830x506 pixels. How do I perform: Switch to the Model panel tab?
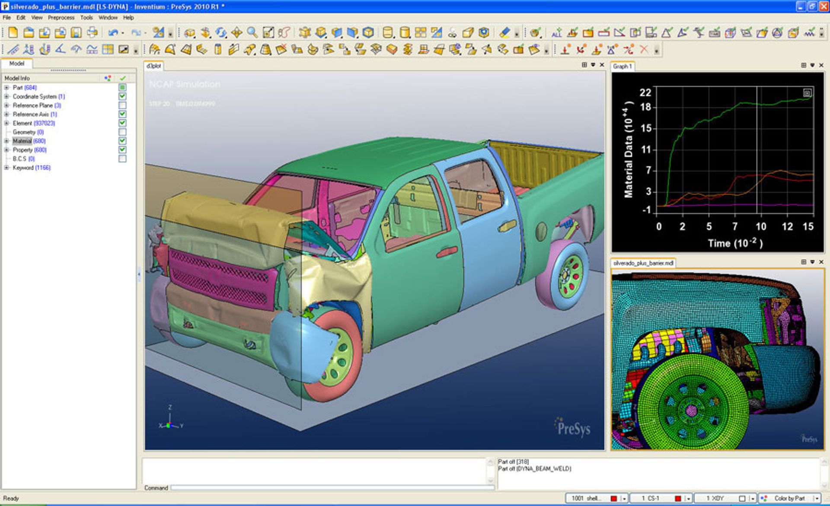17,64
